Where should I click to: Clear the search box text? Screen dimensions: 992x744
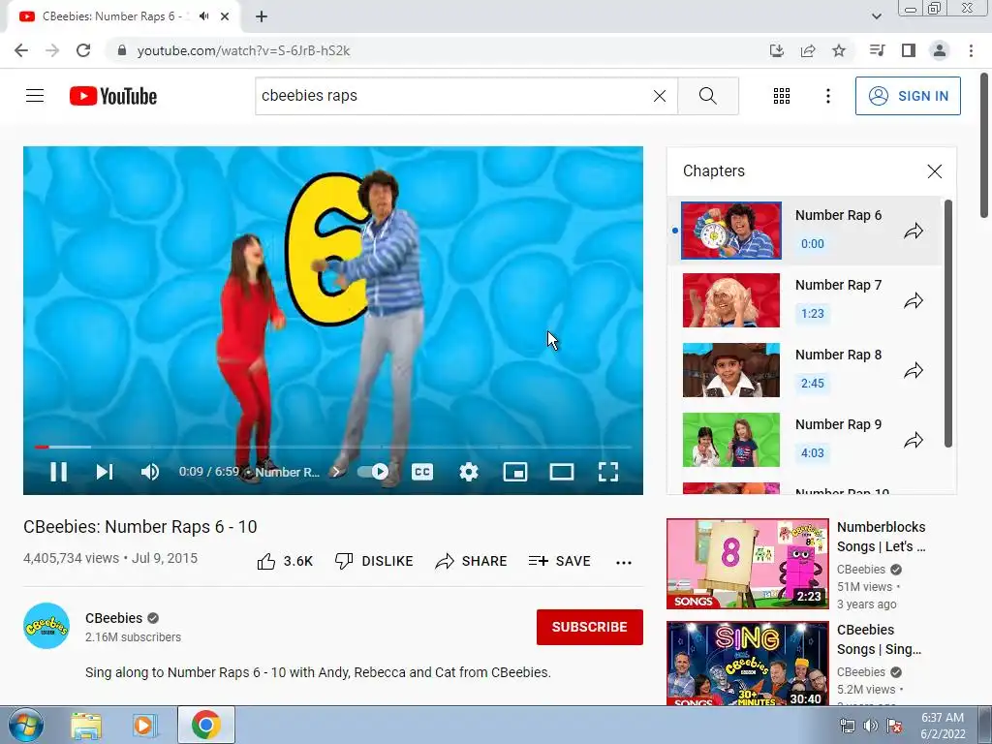click(x=659, y=96)
